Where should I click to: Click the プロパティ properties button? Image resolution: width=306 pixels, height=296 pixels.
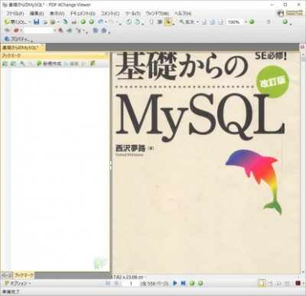click(x=18, y=39)
